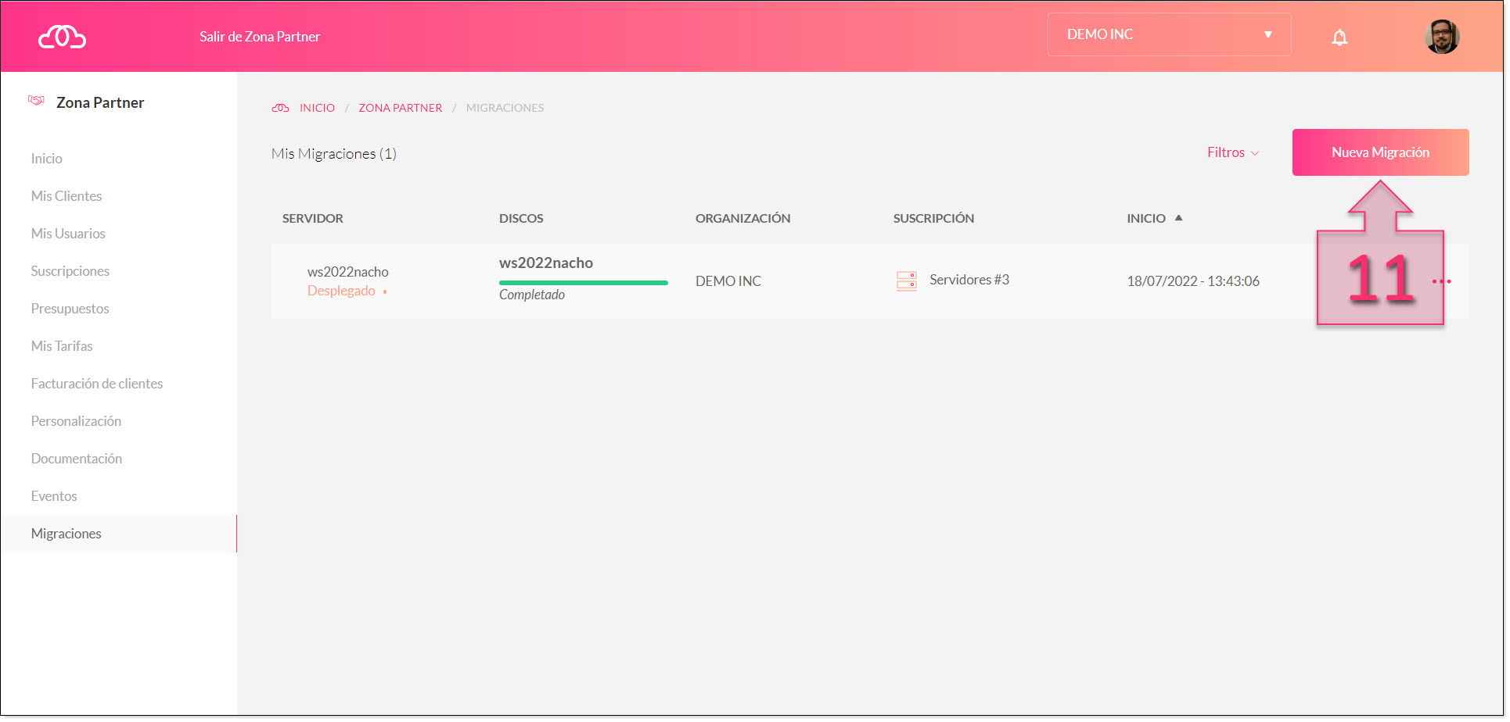Expand the organization selector arrow
This screenshot has height=722, width=1510.
tap(1268, 34)
